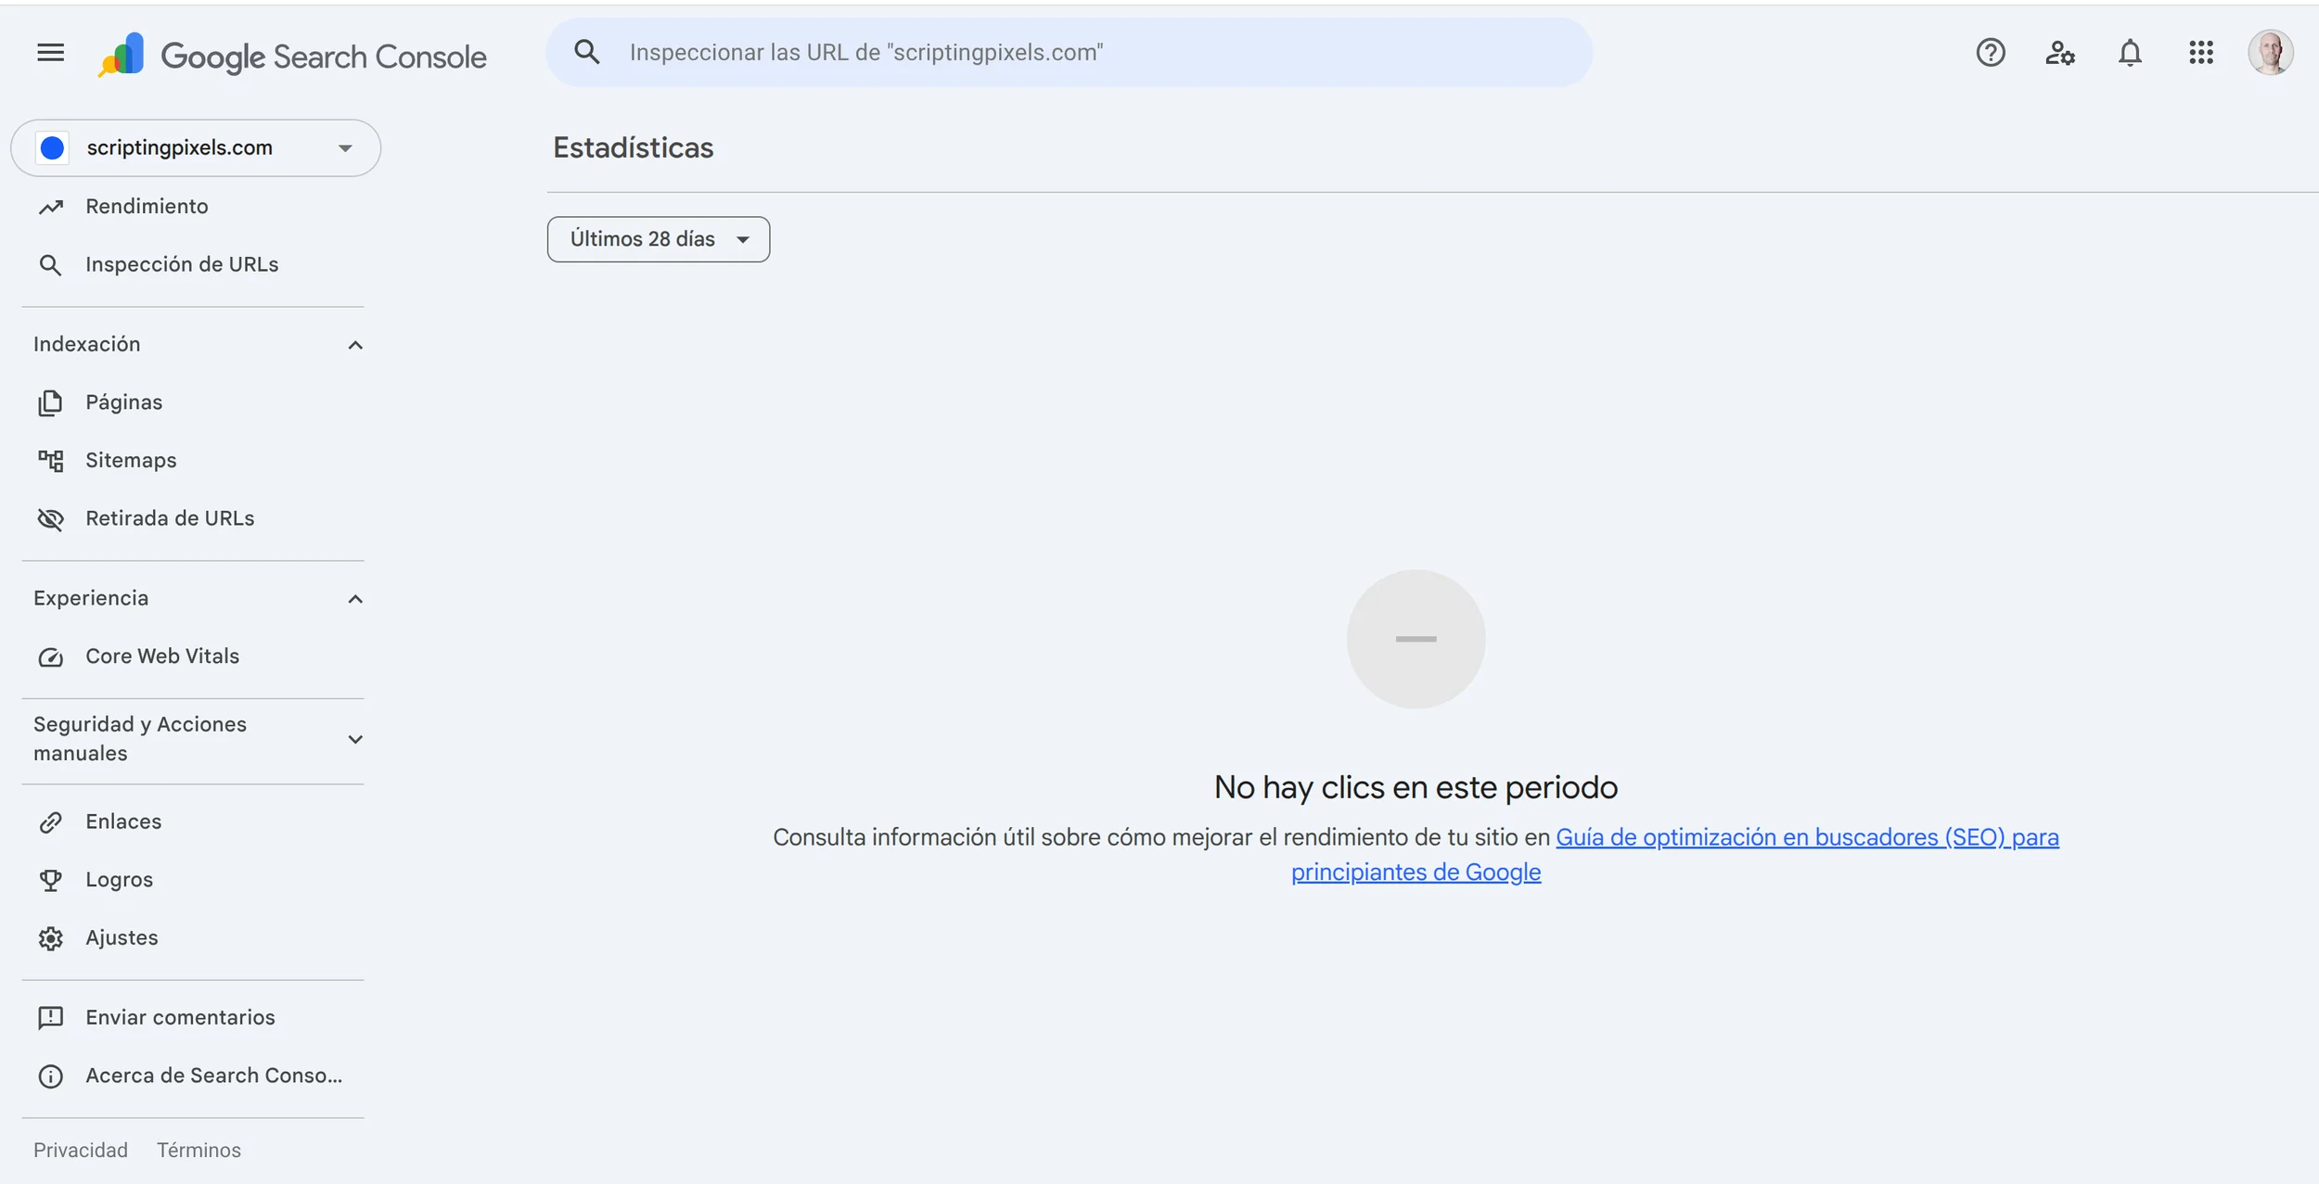Click the Google Search Console logo
The height and width of the screenshot is (1184, 2319).
[292, 56]
